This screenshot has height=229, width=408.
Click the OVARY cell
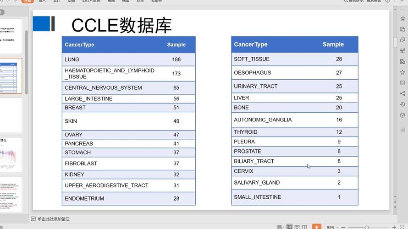point(74,135)
